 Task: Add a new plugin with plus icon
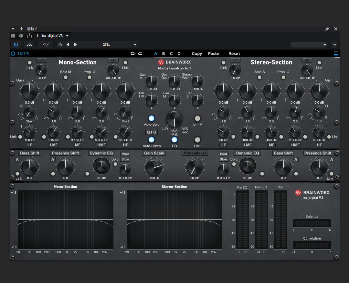(x=21, y=29)
